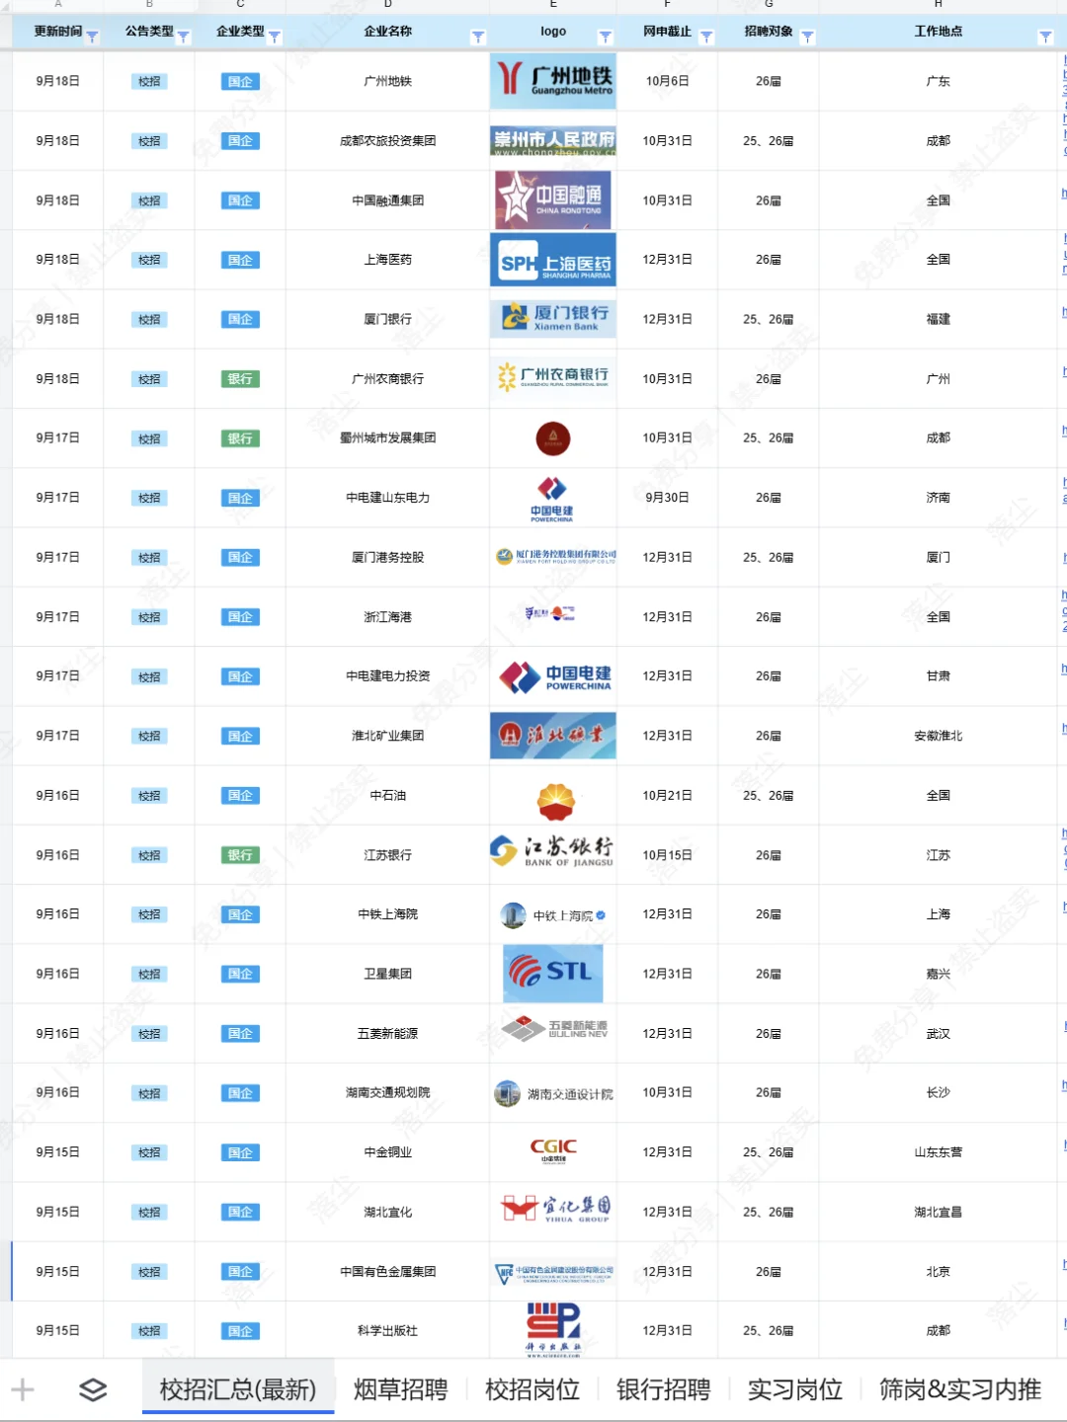Select the 甘肃 location cell

point(938,676)
